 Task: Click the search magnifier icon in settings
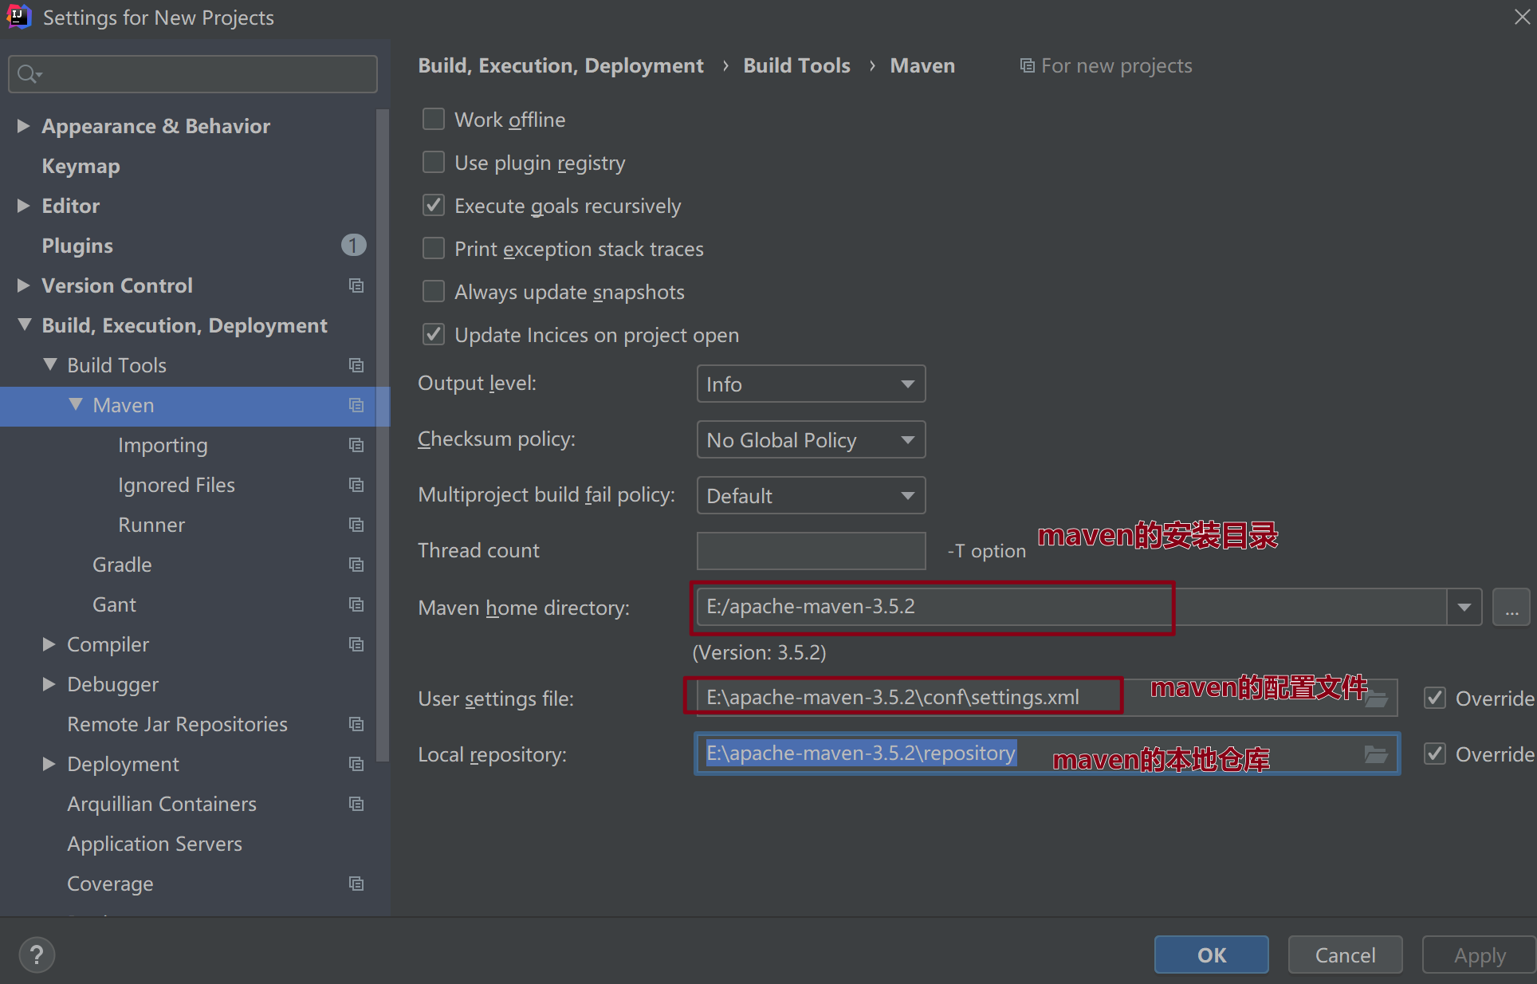(x=29, y=74)
